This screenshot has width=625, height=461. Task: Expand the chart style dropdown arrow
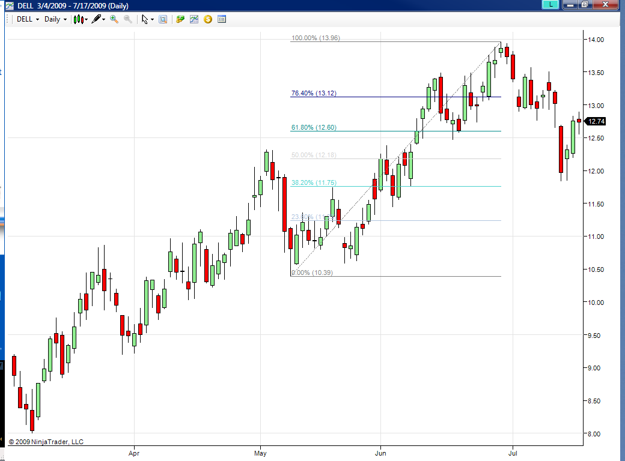(86, 19)
